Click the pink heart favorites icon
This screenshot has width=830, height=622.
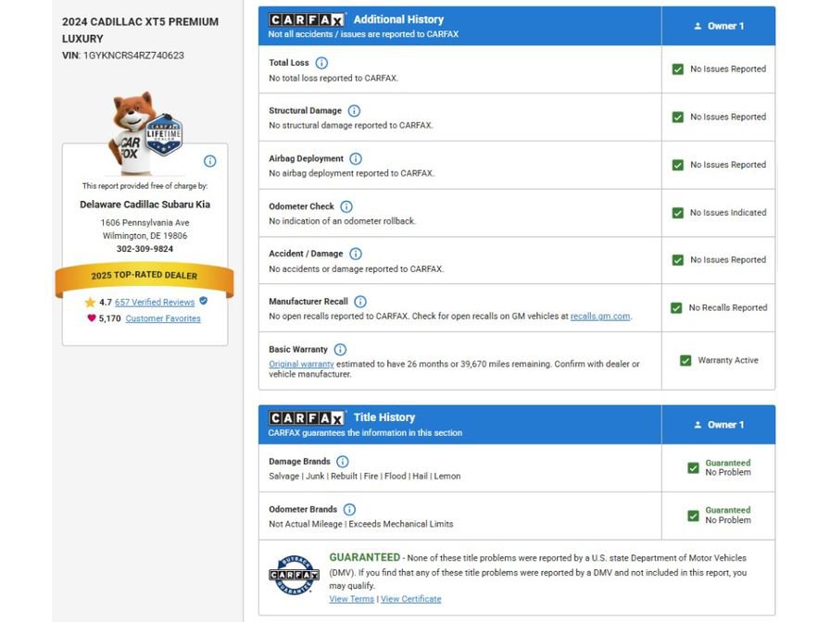pyautogui.click(x=92, y=318)
